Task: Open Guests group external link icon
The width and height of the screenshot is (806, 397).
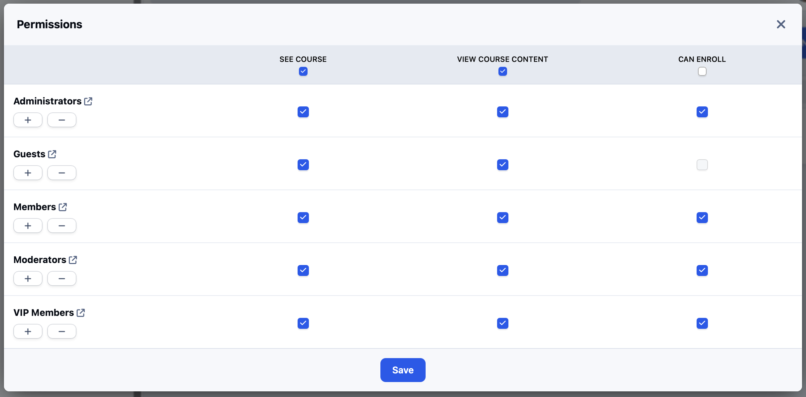Action: (52, 154)
